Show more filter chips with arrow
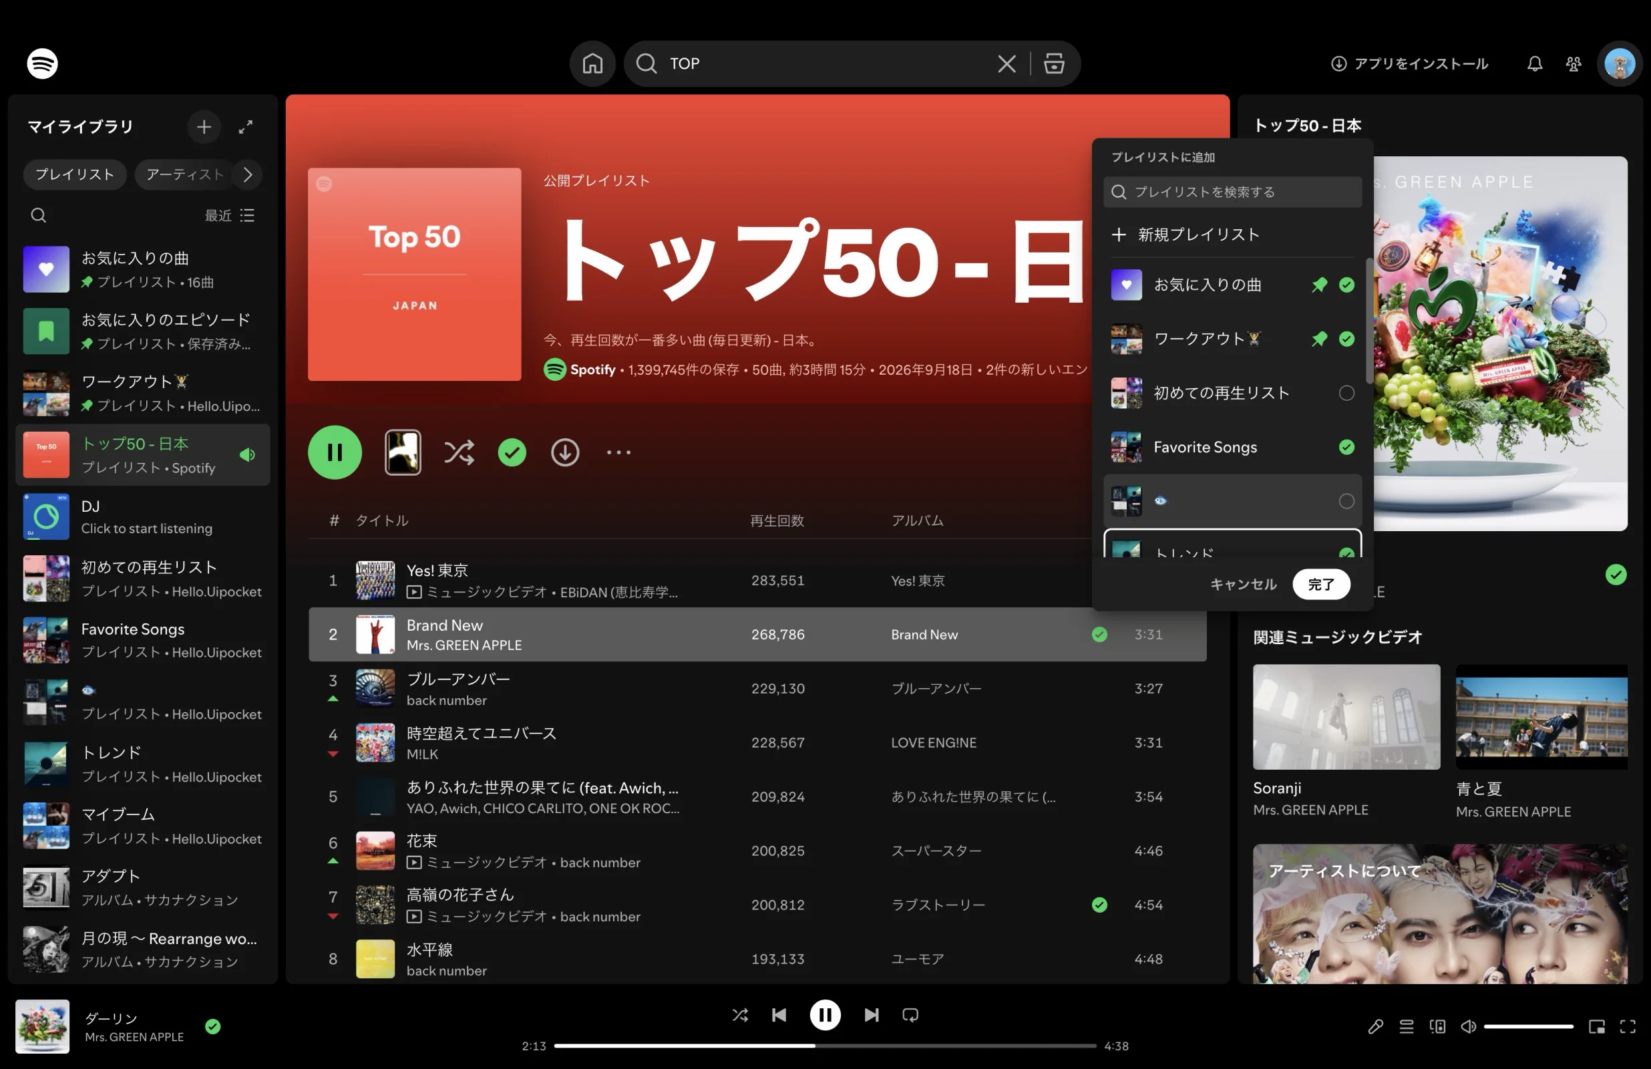 pyautogui.click(x=248, y=174)
